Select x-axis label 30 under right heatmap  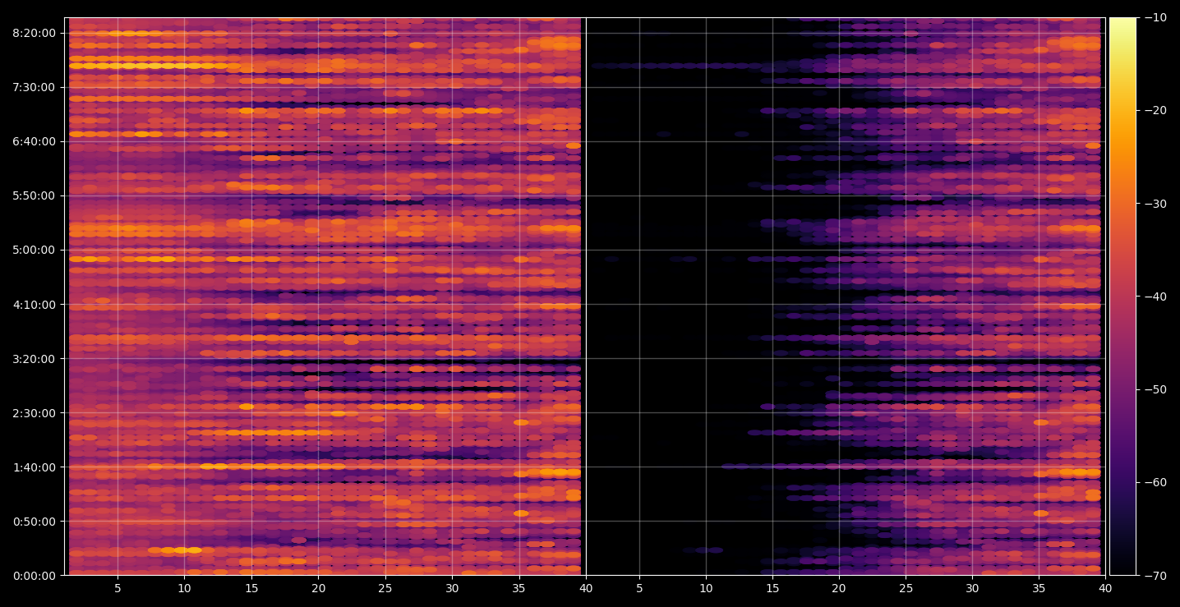tap(972, 588)
